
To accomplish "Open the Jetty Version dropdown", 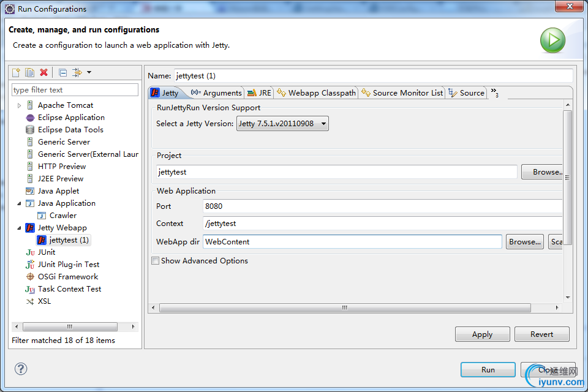I will pos(282,123).
